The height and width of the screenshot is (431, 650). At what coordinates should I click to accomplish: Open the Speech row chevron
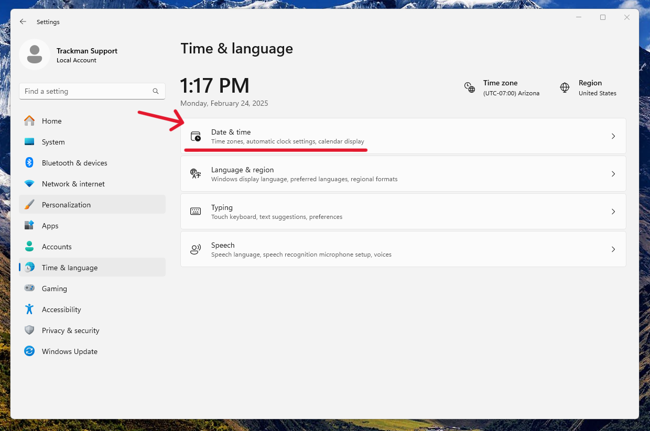coord(613,249)
